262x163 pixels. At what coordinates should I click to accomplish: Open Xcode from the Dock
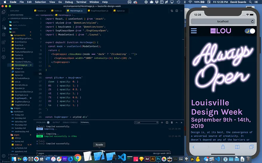point(99,156)
